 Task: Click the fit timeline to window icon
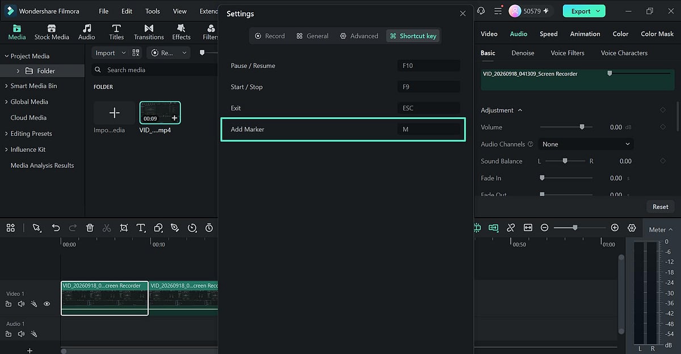[x=528, y=228]
